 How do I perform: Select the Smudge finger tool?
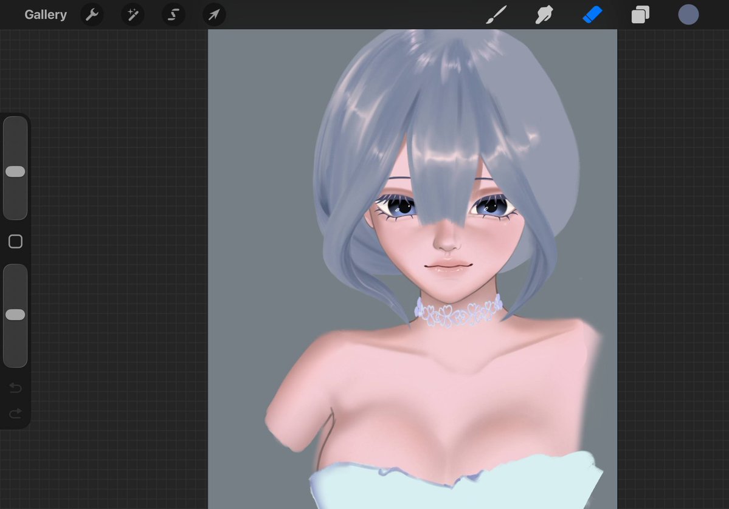coord(544,15)
